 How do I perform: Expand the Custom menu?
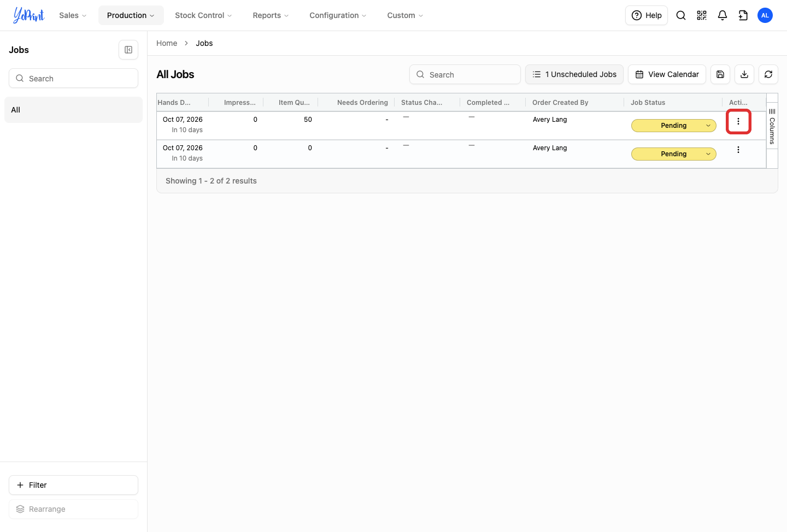[405, 15]
